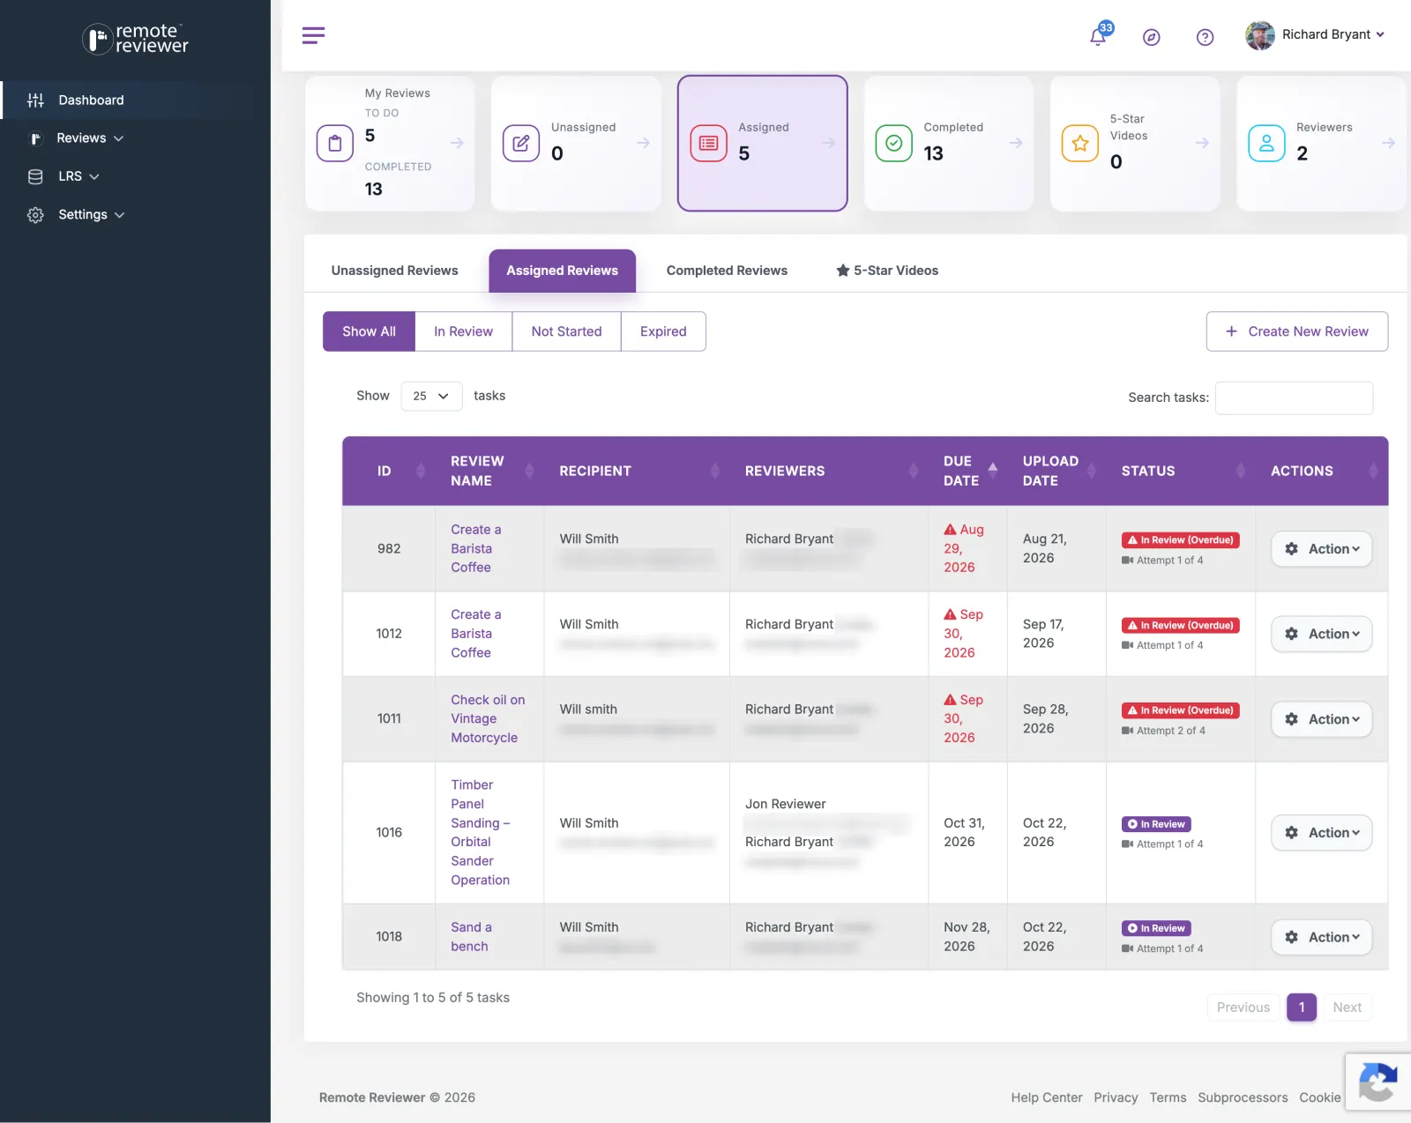1411x1123 pixels.
Task: Toggle the hamburger sidebar menu icon
Action: (313, 35)
